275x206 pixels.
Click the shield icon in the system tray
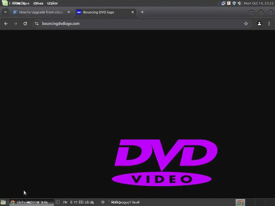(x=234, y=3)
